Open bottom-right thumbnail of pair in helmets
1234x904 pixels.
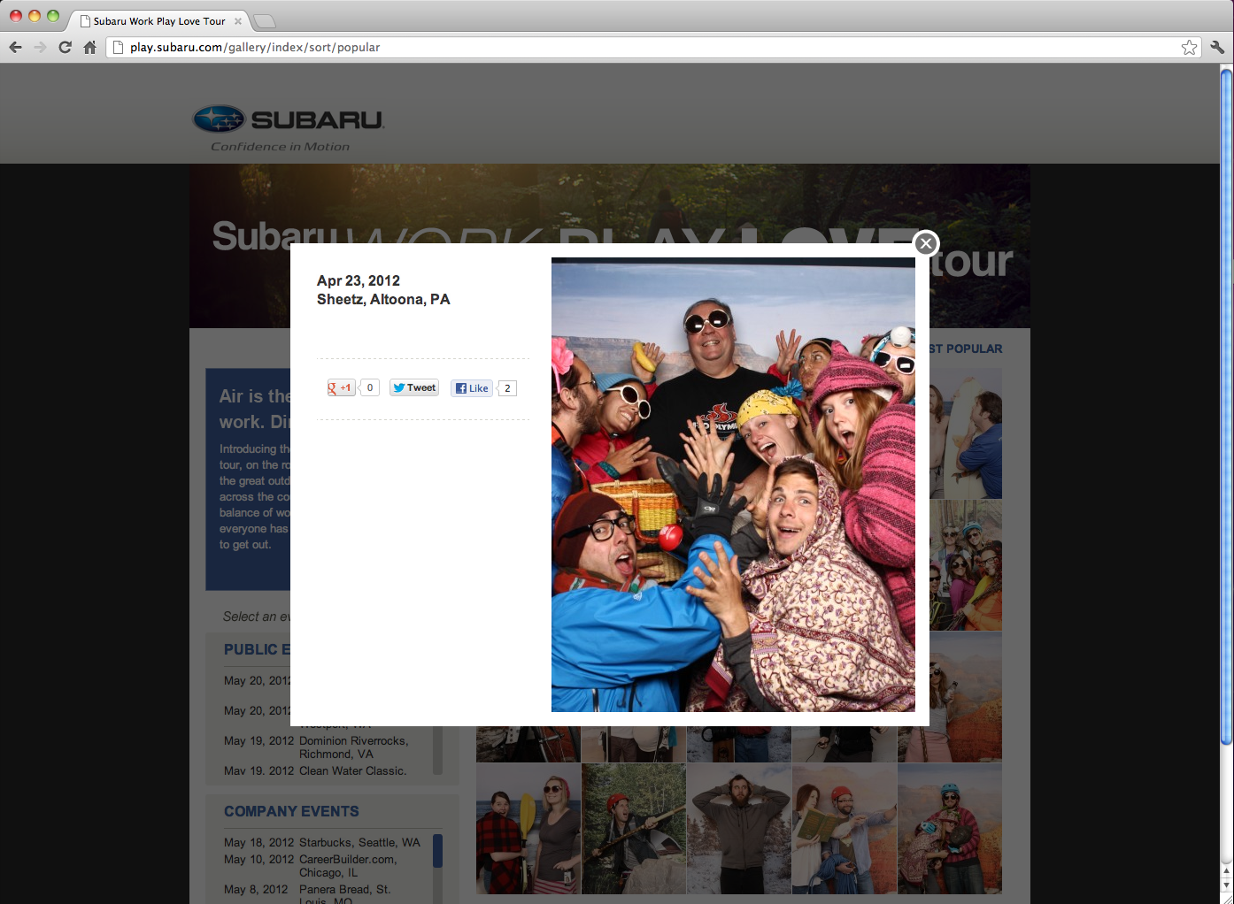(950, 828)
